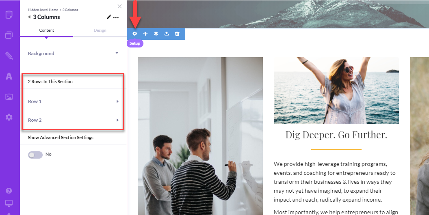Open the settings gear in the sidebar
This screenshot has width=429, height=215.
(9, 117)
